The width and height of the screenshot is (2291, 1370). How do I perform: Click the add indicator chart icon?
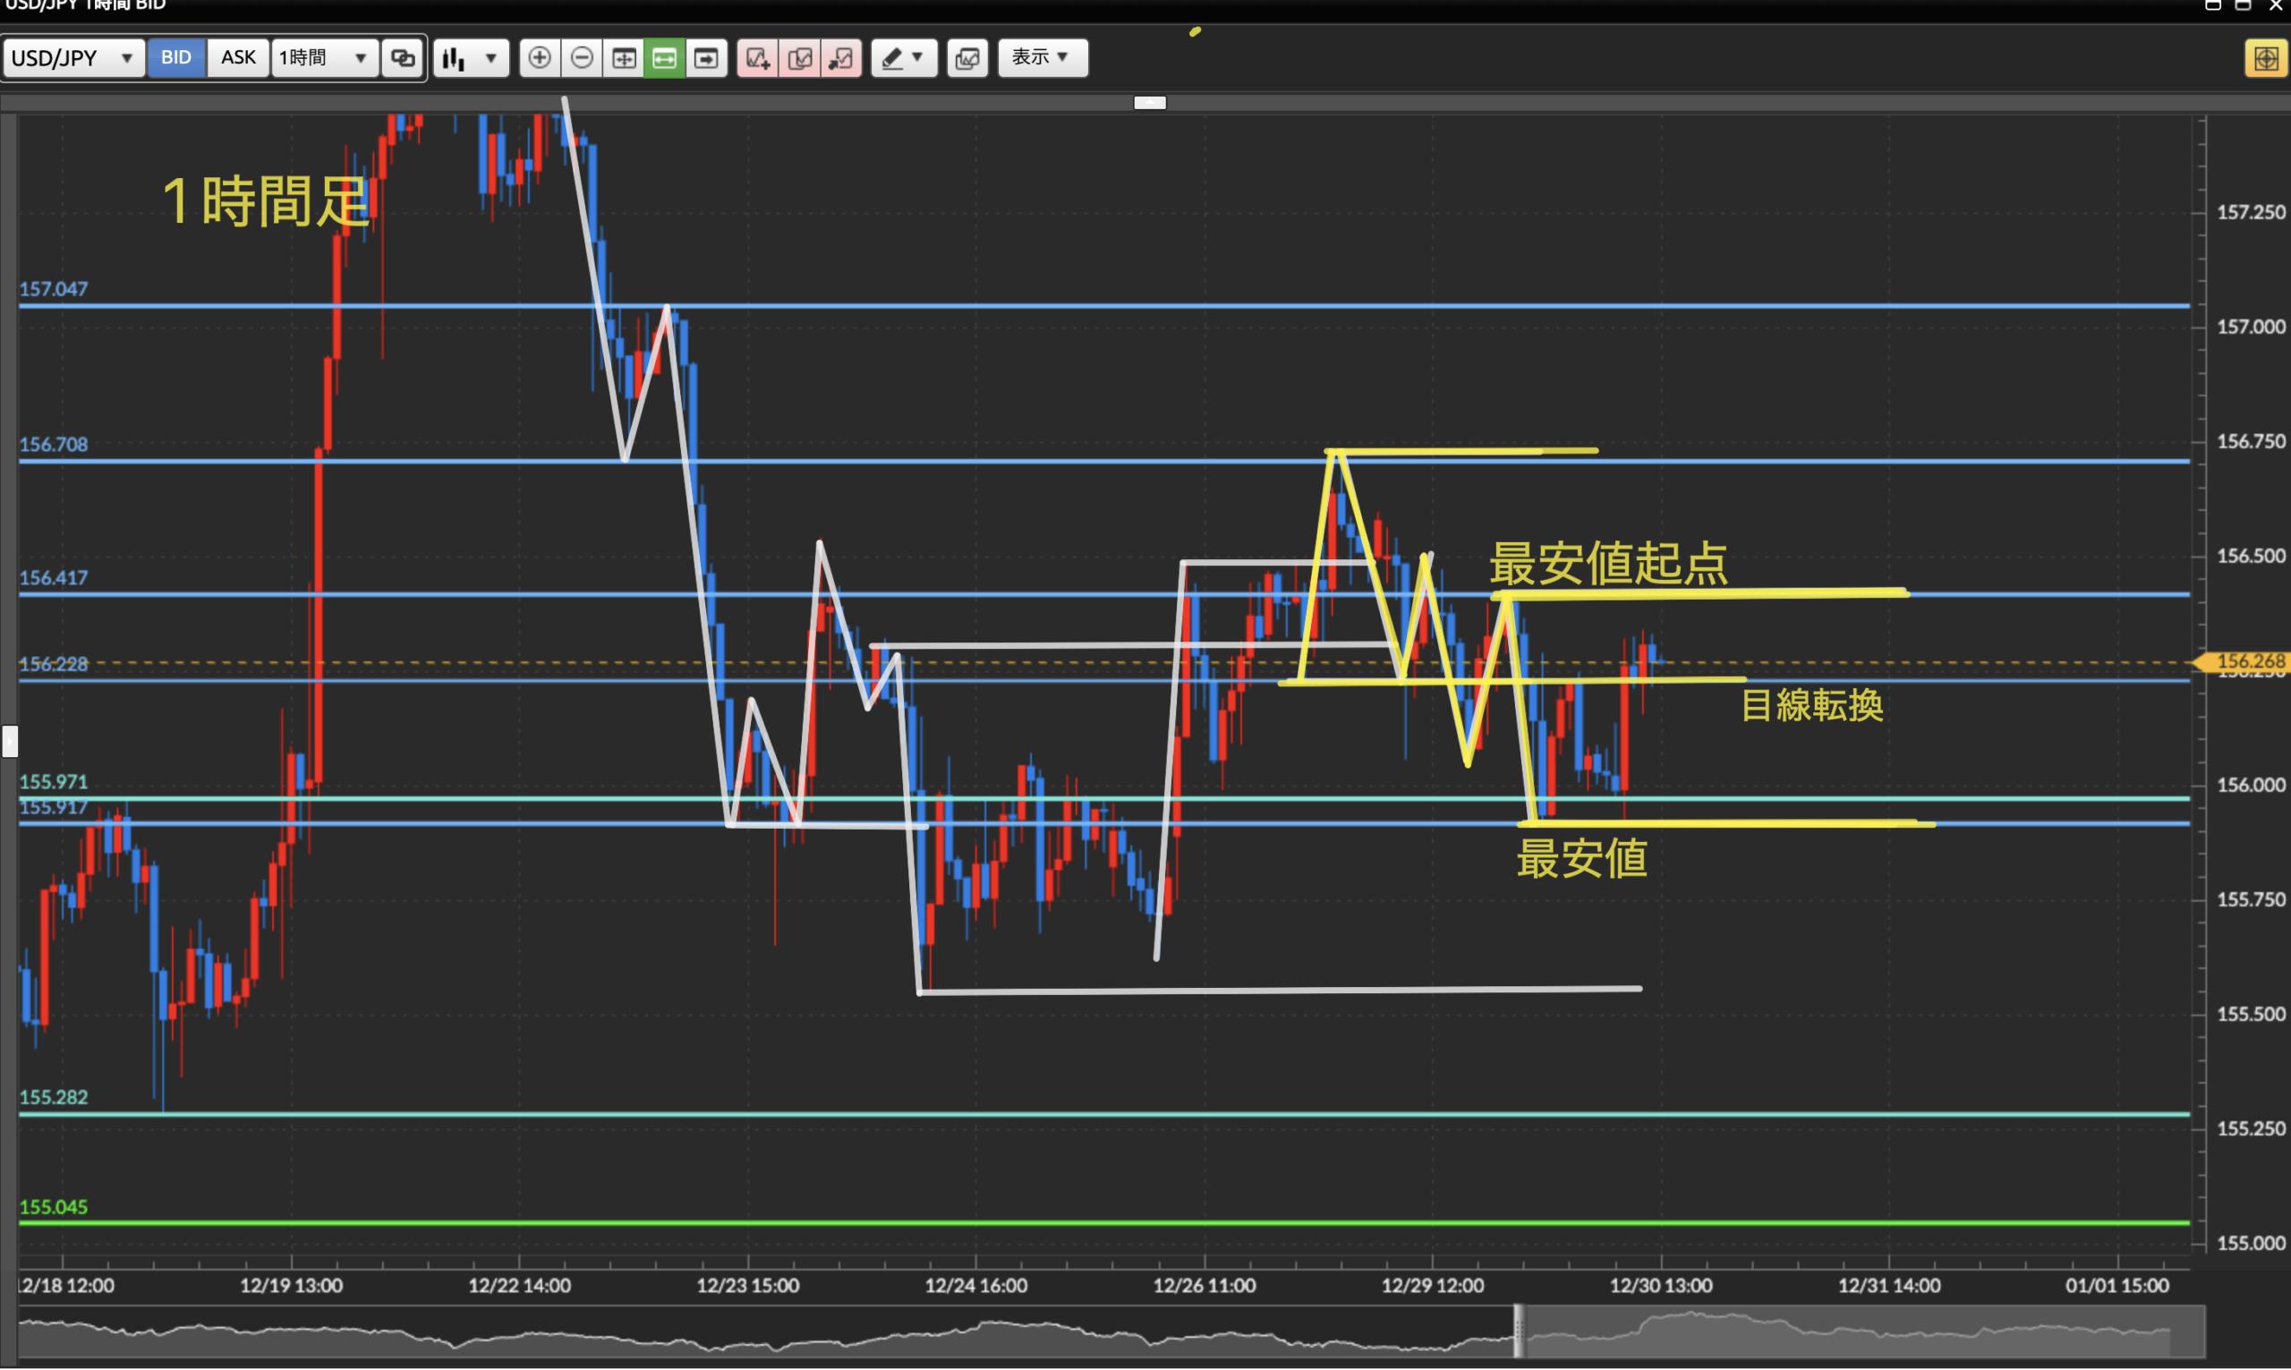click(x=758, y=58)
